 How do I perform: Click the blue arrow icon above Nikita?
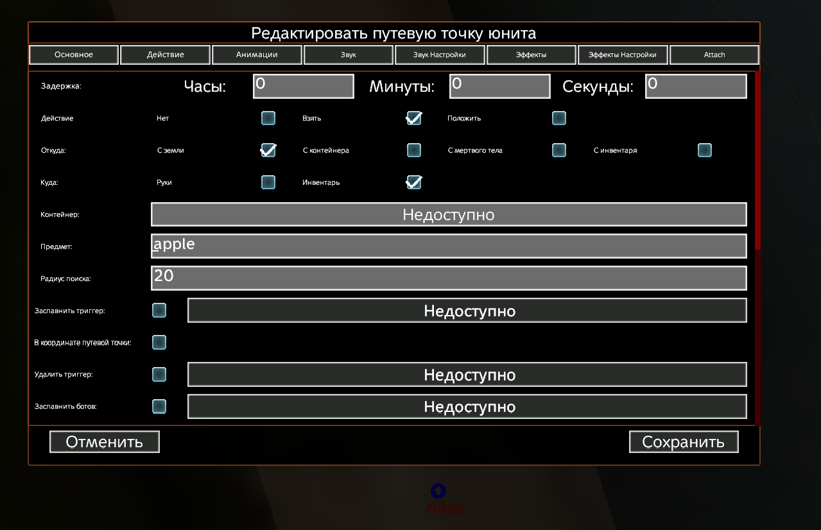click(x=438, y=491)
